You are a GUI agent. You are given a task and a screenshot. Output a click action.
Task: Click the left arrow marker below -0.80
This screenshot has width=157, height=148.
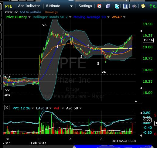point(141,136)
